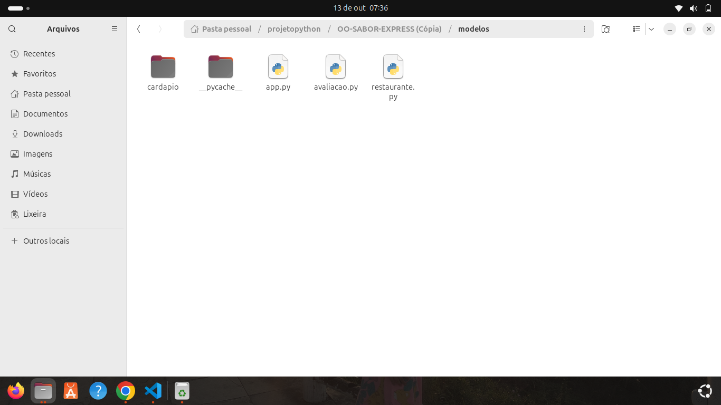The height and width of the screenshot is (405, 721).
Task: Open the view options dropdown arrow
Action: pos(651,29)
